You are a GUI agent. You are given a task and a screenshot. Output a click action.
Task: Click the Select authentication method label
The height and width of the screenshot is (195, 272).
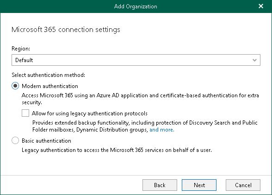click(x=49, y=75)
